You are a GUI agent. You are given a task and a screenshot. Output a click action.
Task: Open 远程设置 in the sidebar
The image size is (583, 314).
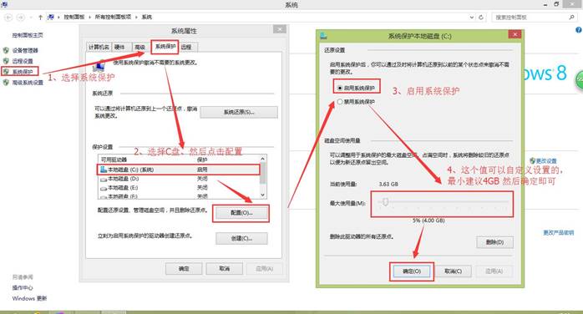click(23, 61)
